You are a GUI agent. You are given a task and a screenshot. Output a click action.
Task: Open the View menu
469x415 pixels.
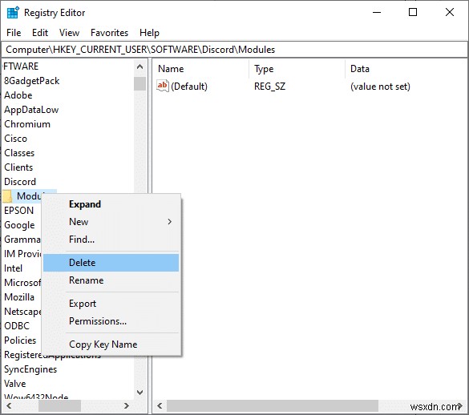pyautogui.click(x=70, y=33)
